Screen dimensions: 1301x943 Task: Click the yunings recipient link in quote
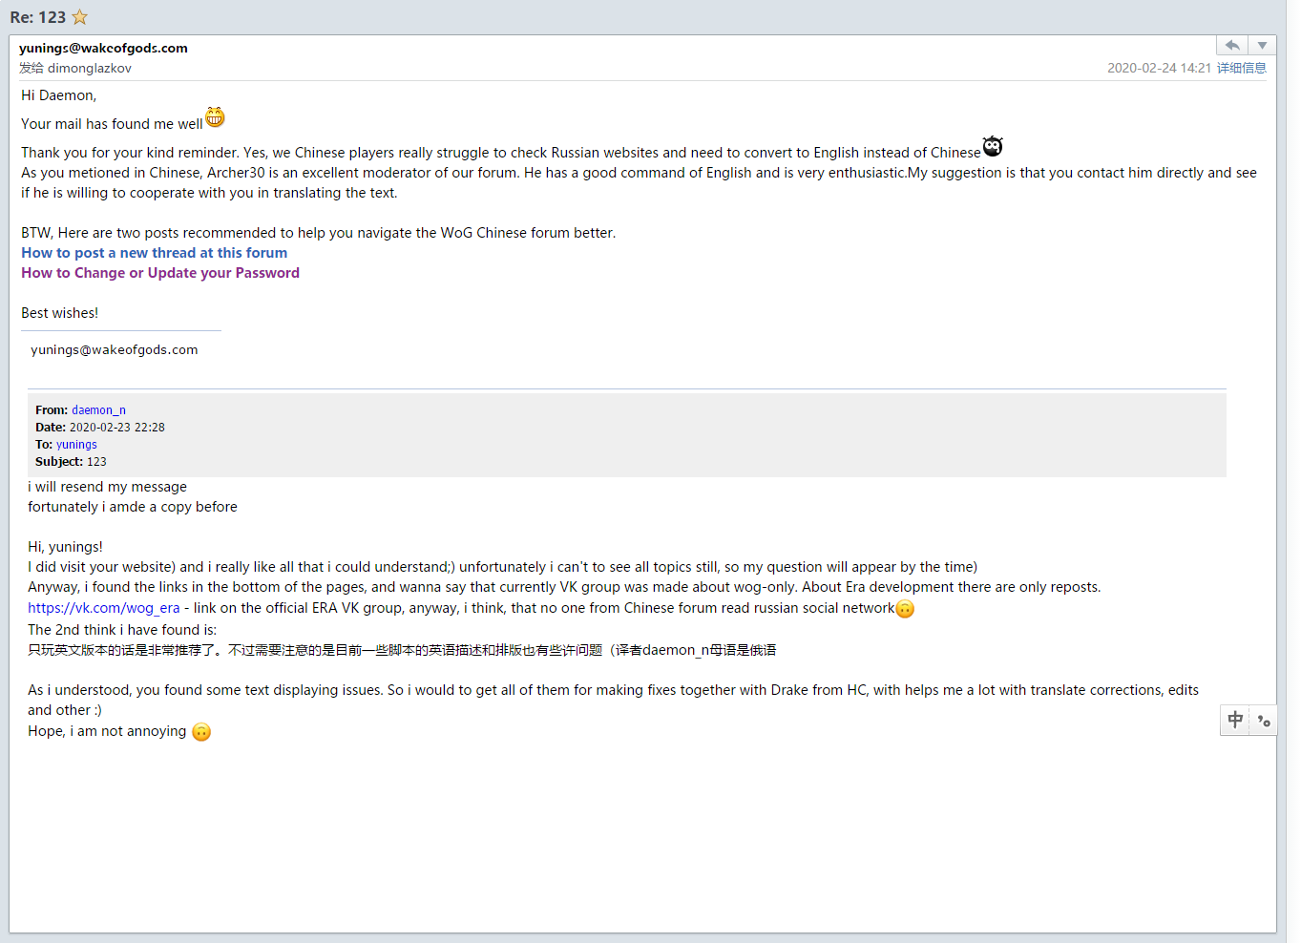pos(76,445)
